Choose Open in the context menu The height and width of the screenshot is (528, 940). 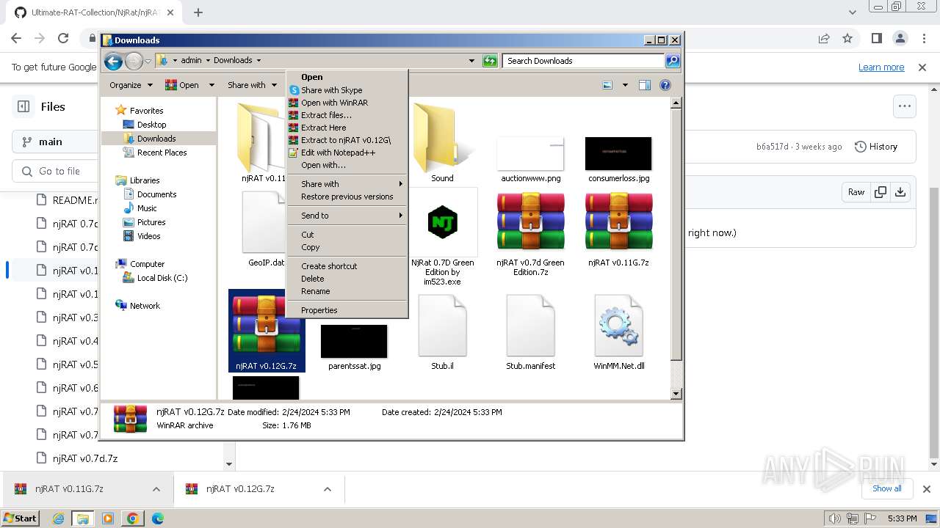point(347,77)
